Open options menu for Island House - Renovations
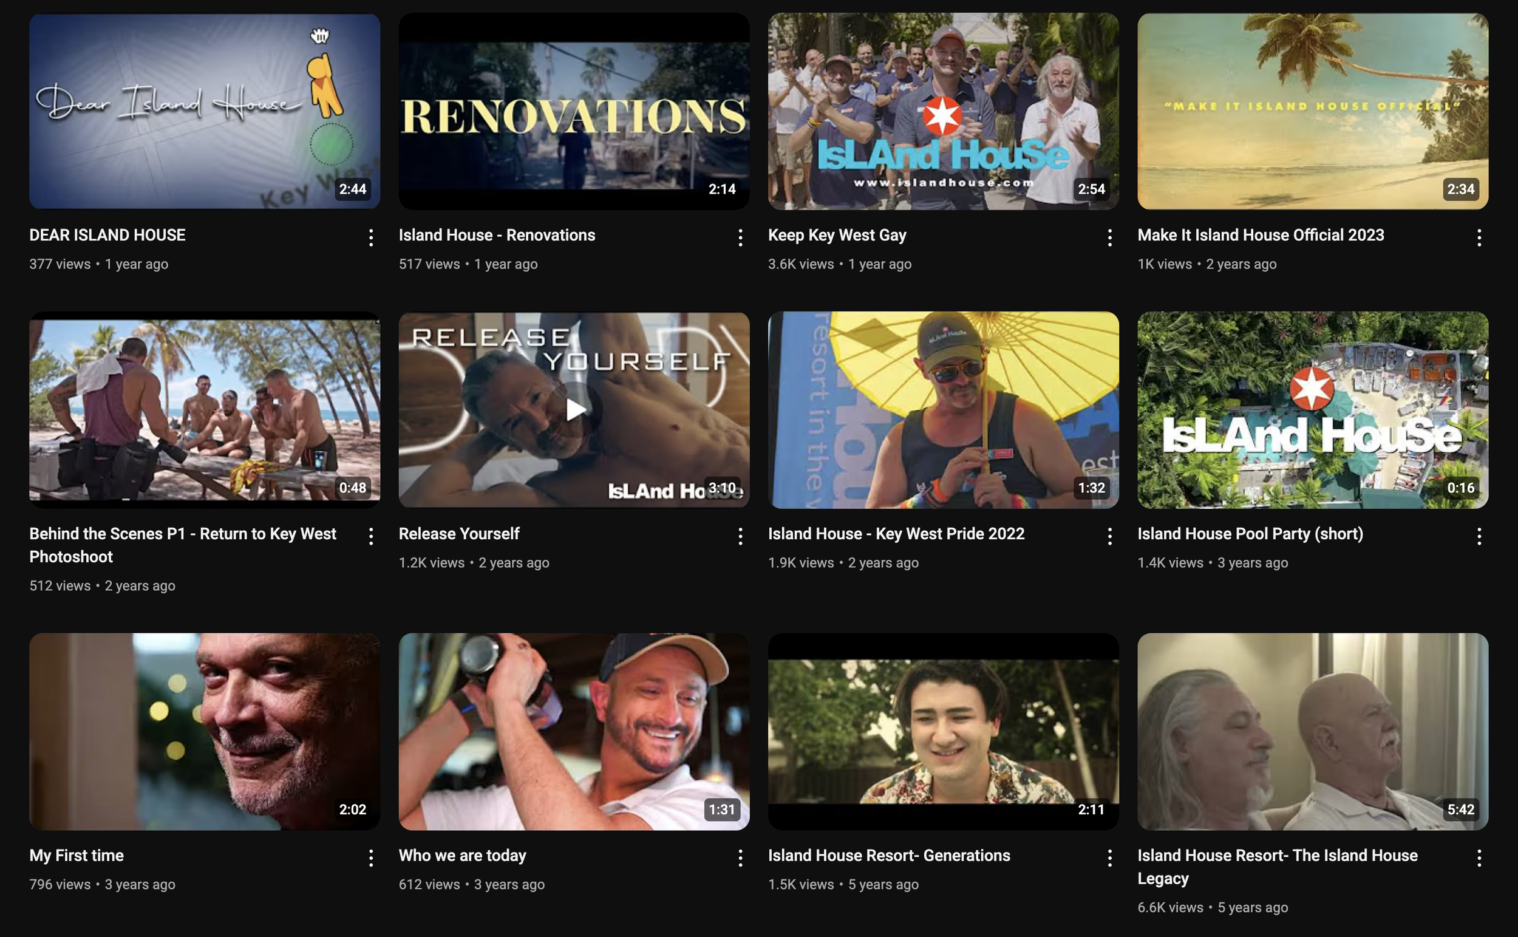 [740, 237]
